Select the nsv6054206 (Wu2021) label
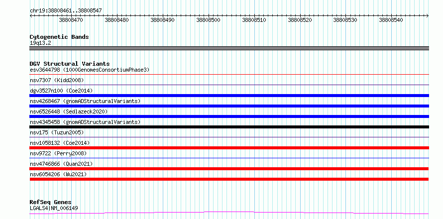The image size is (443, 219). click(58, 174)
